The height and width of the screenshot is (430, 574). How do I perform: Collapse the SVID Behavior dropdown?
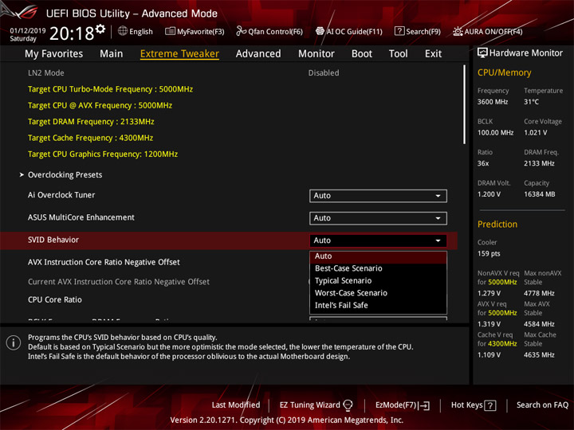[378, 240]
